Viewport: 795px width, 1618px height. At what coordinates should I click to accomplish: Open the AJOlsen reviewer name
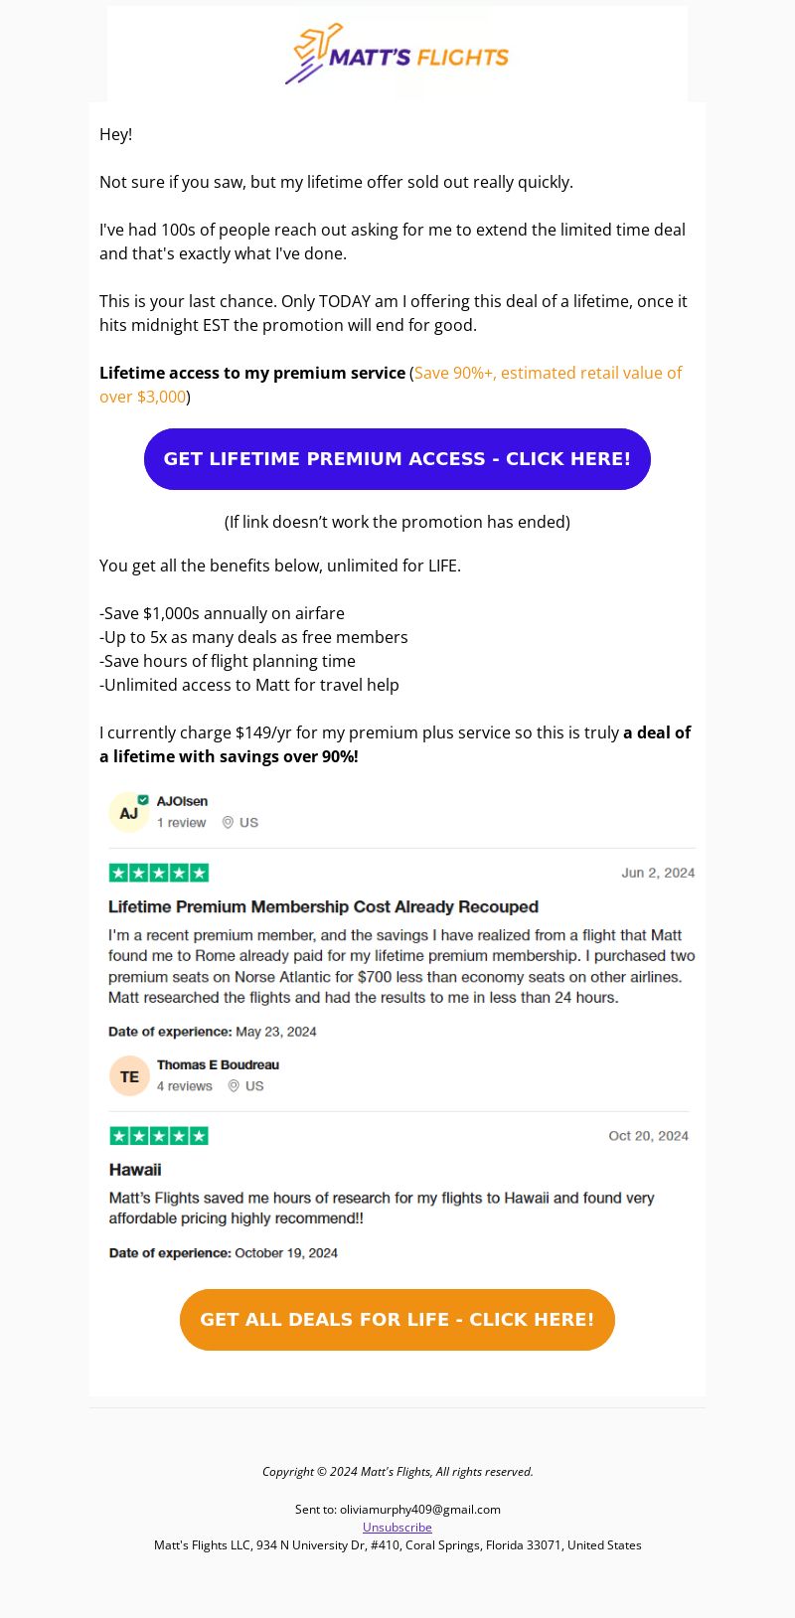(x=182, y=801)
